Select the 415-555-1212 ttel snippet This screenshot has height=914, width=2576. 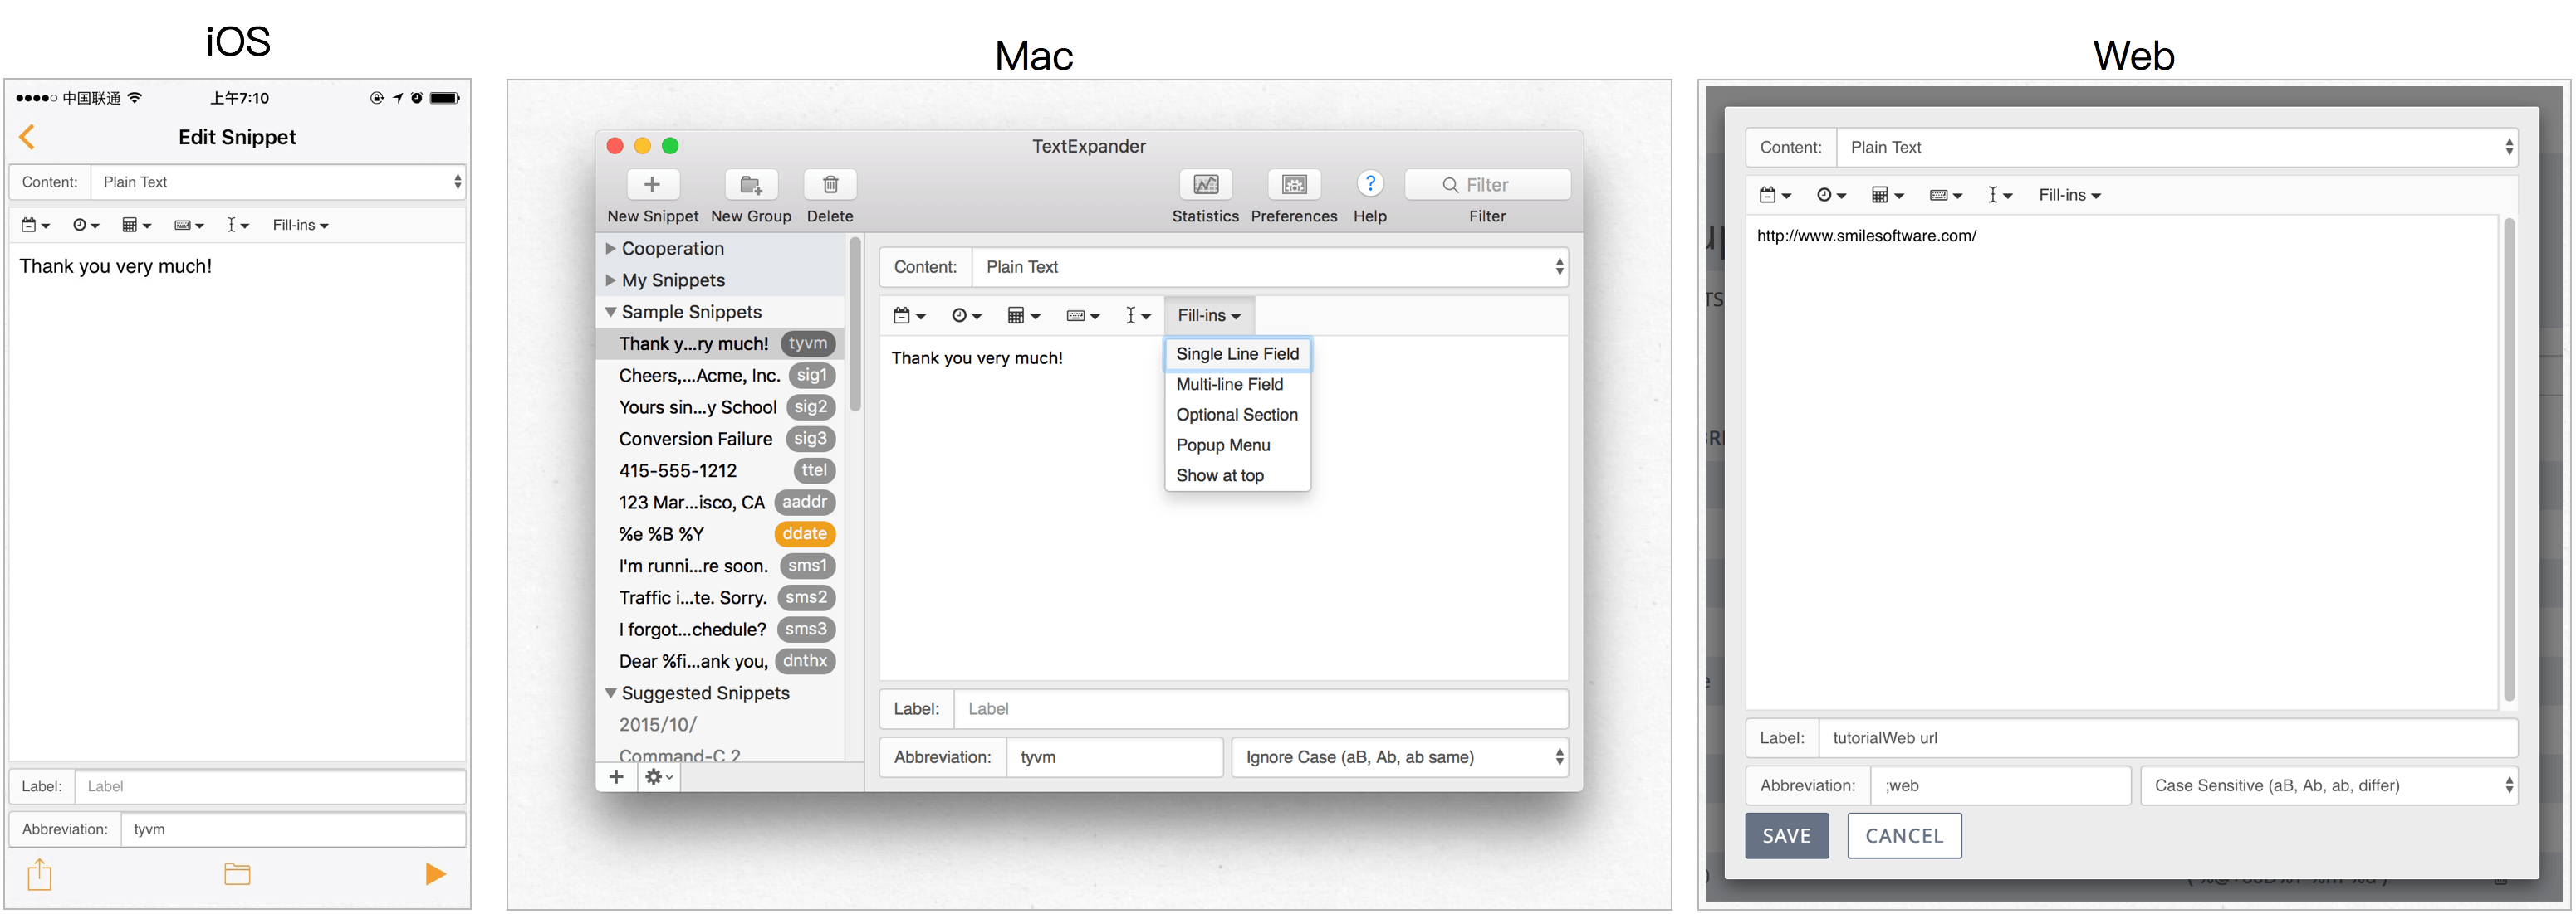tap(722, 470)
